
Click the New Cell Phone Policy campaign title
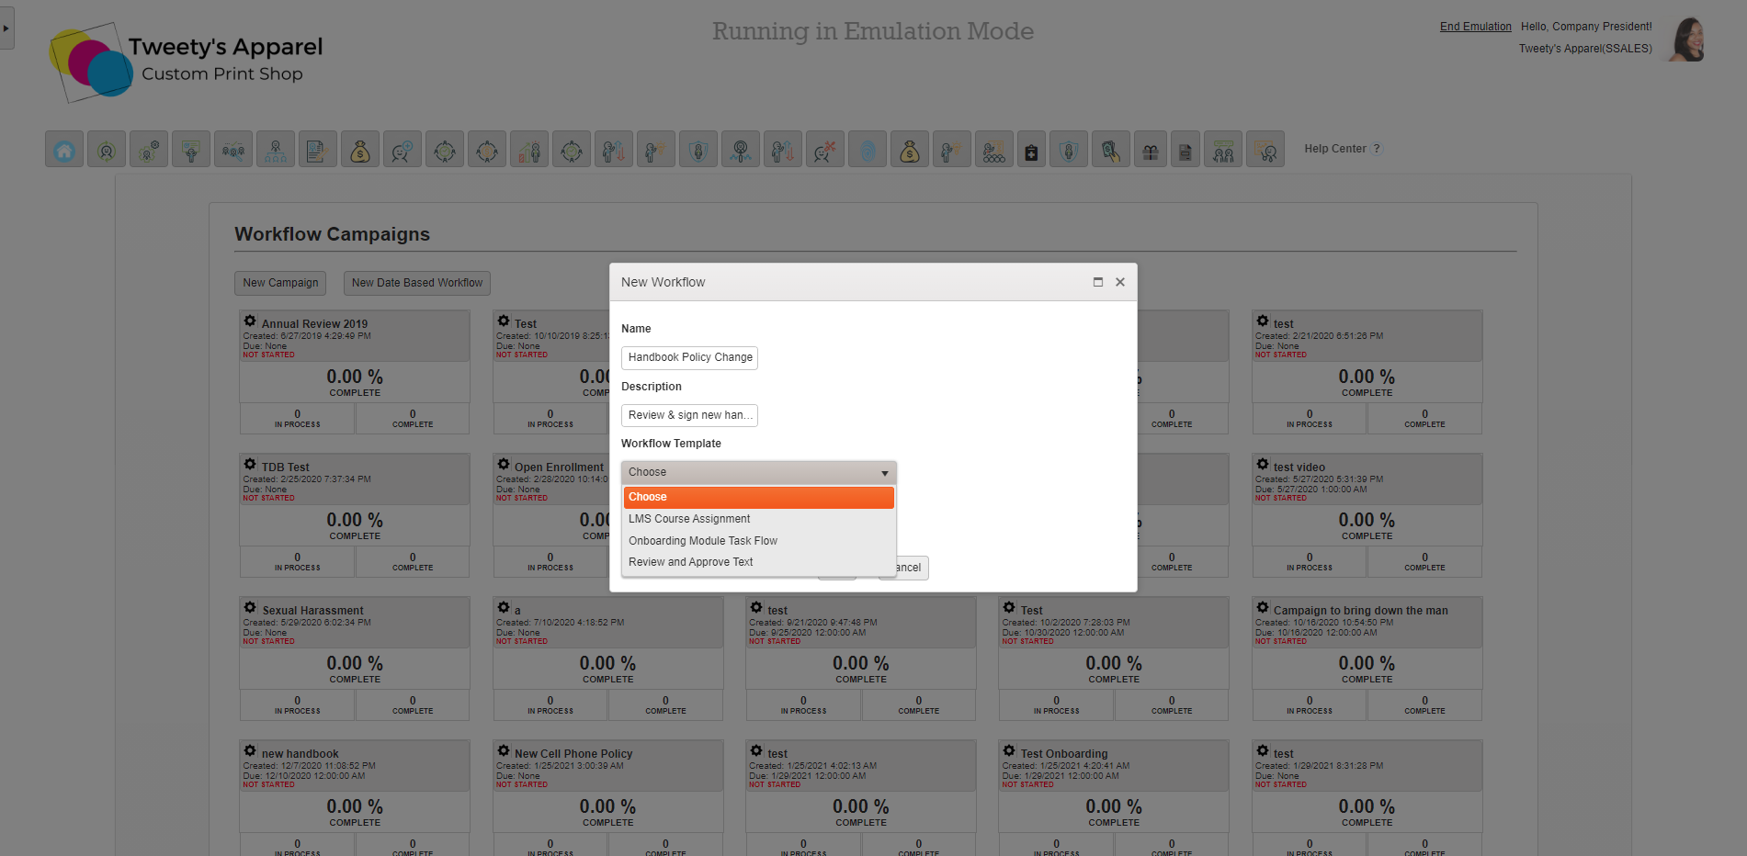[x=573, y=754]
